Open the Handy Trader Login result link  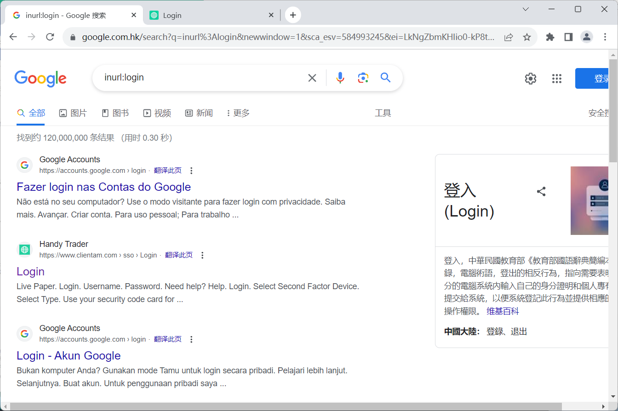click(x=30, y=272)
